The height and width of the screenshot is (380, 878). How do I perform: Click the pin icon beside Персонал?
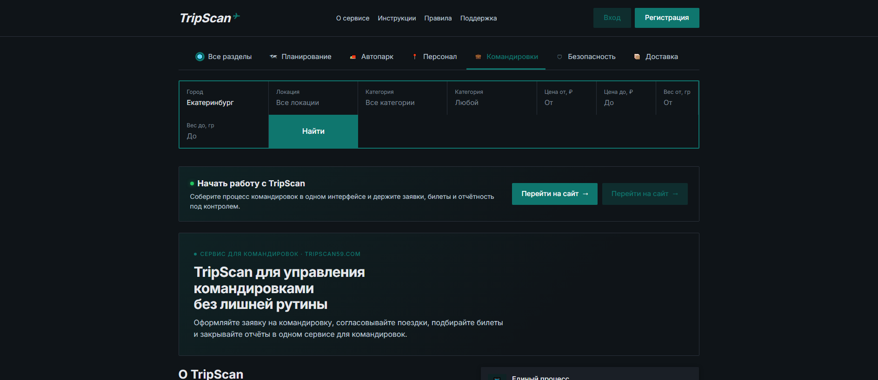(415, 57)
